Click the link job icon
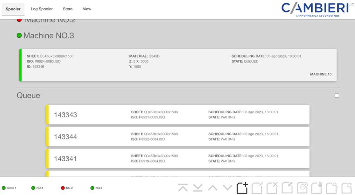The height and width of the screenshot is (195, 355). click(x=302, y=188)
